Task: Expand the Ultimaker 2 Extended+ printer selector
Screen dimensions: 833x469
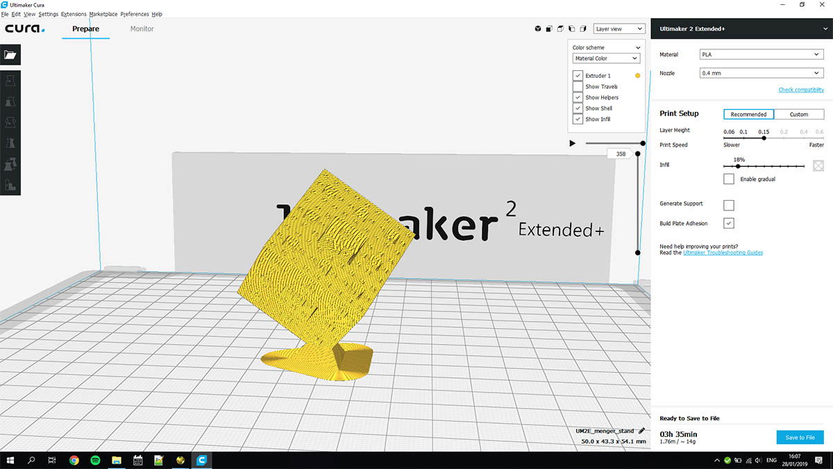Action: click(741, 29)
